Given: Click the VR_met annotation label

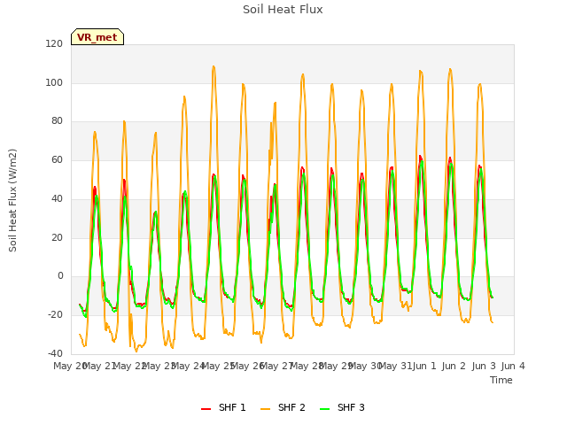Looking at the screenshot, I should (97, 37).
